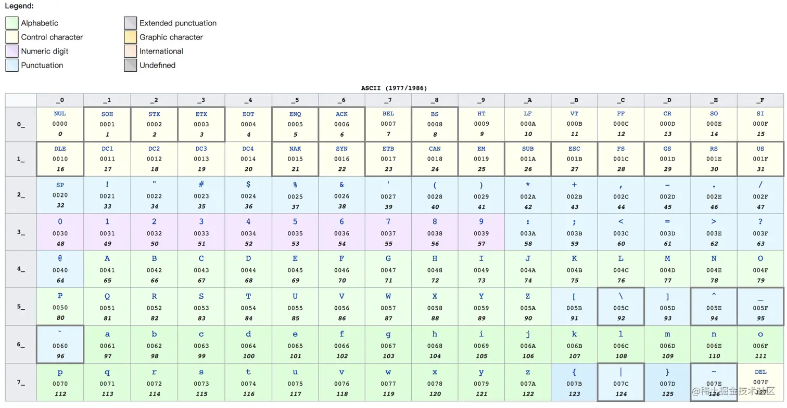Click the Numeric digit legend swatch
This screenshot has width=787, height=408.
(11, 51)
